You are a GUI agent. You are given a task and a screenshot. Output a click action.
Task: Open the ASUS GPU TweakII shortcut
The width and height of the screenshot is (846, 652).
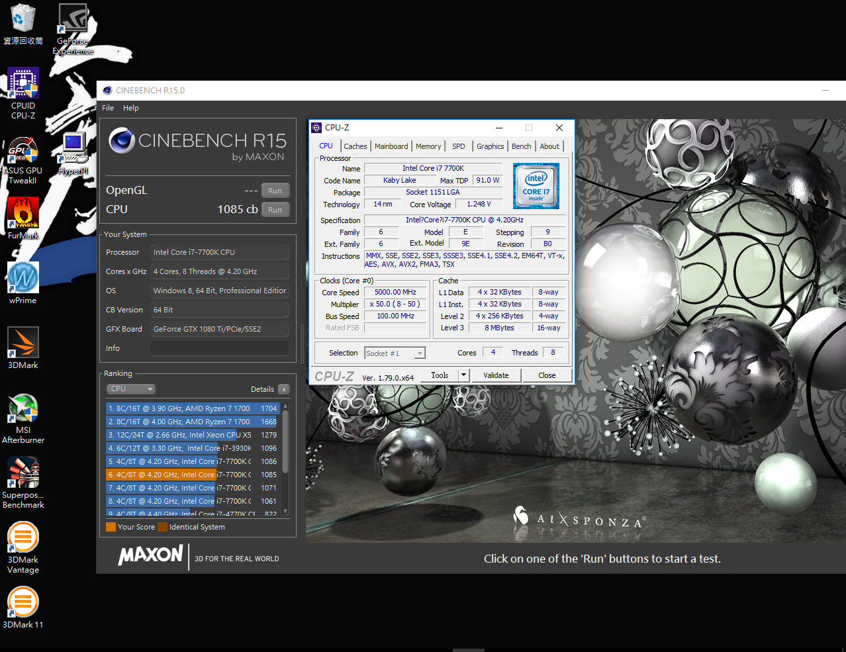(x=23, y=160)
